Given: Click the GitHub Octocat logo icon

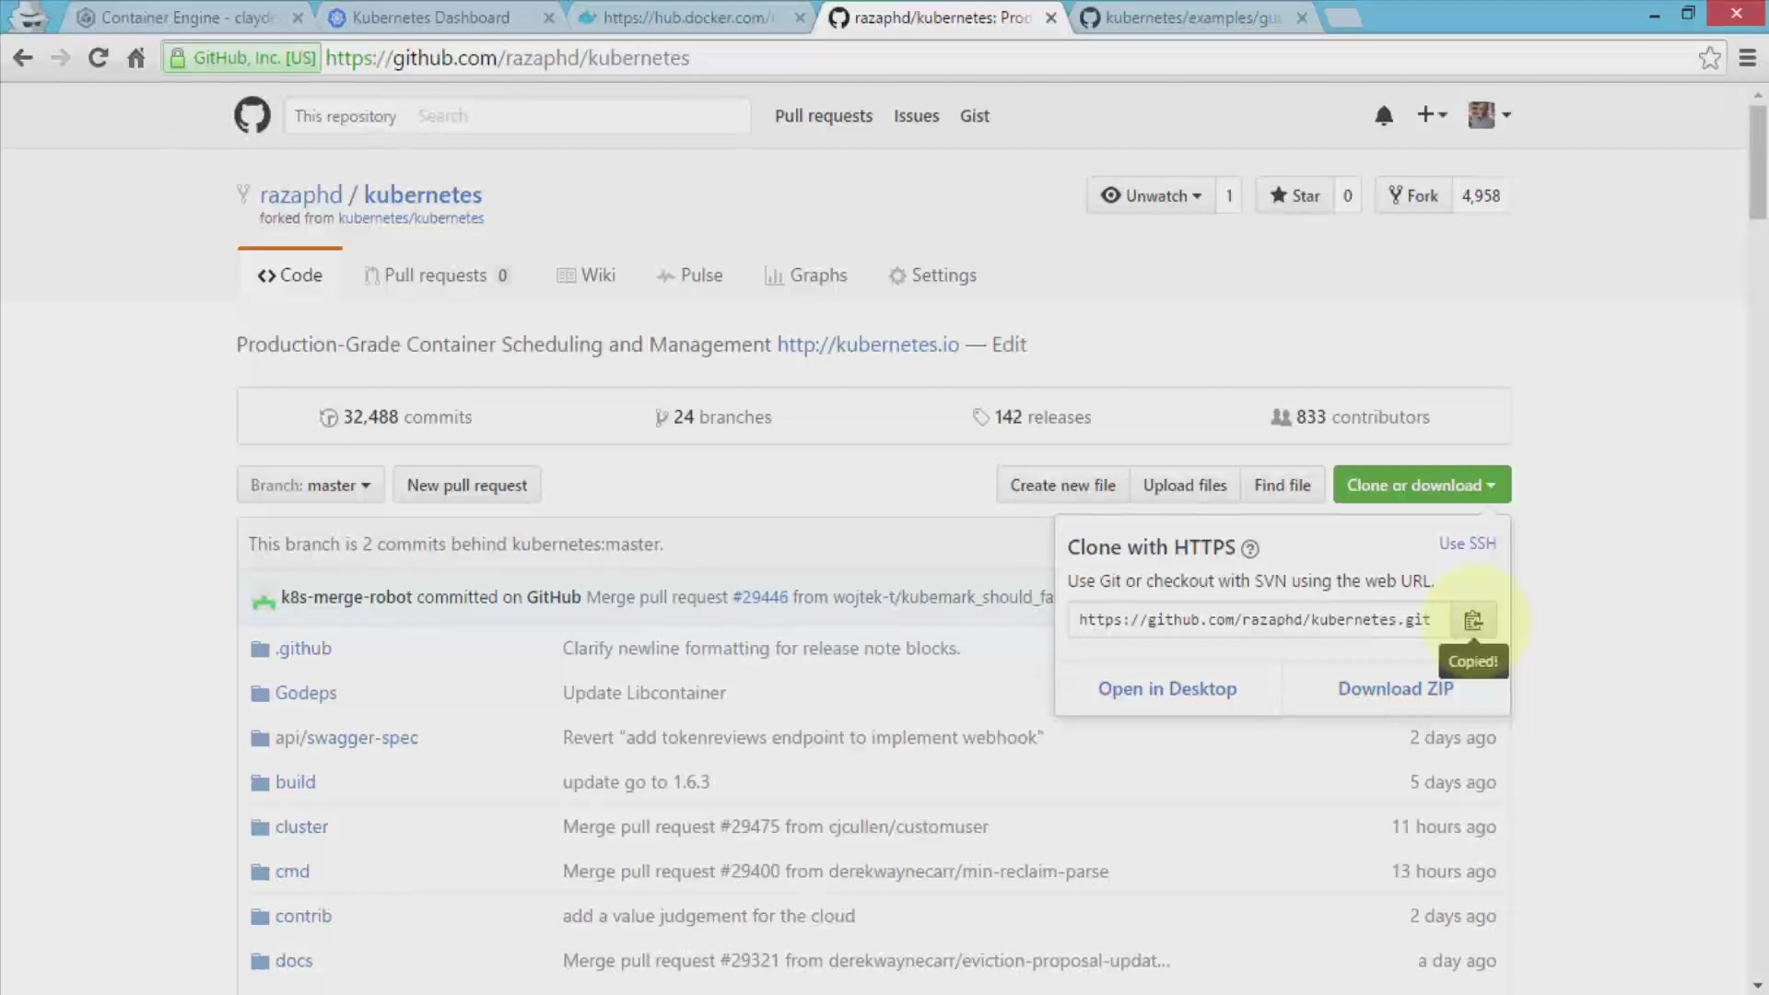Looking at the screenshot, I should [x=252, y=114].
